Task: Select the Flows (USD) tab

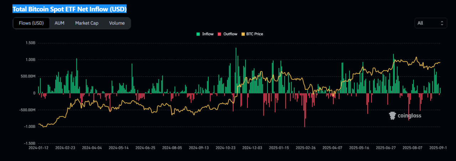Action: pyautogui.click(x=31, y=23)
